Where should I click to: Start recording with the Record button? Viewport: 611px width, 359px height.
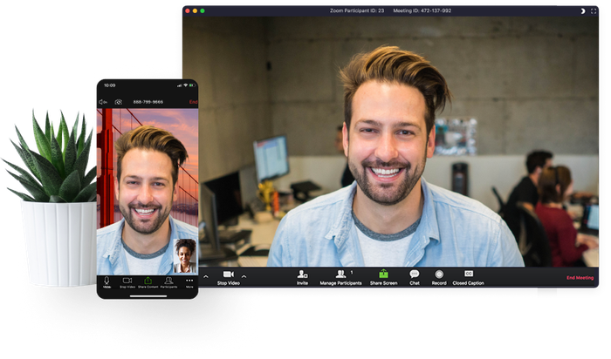click(x=439, y=276)
